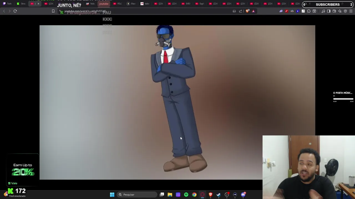This screenshot has height=199, width=355.
Task: Switch to the tabe tab
Action: [145, 4]
